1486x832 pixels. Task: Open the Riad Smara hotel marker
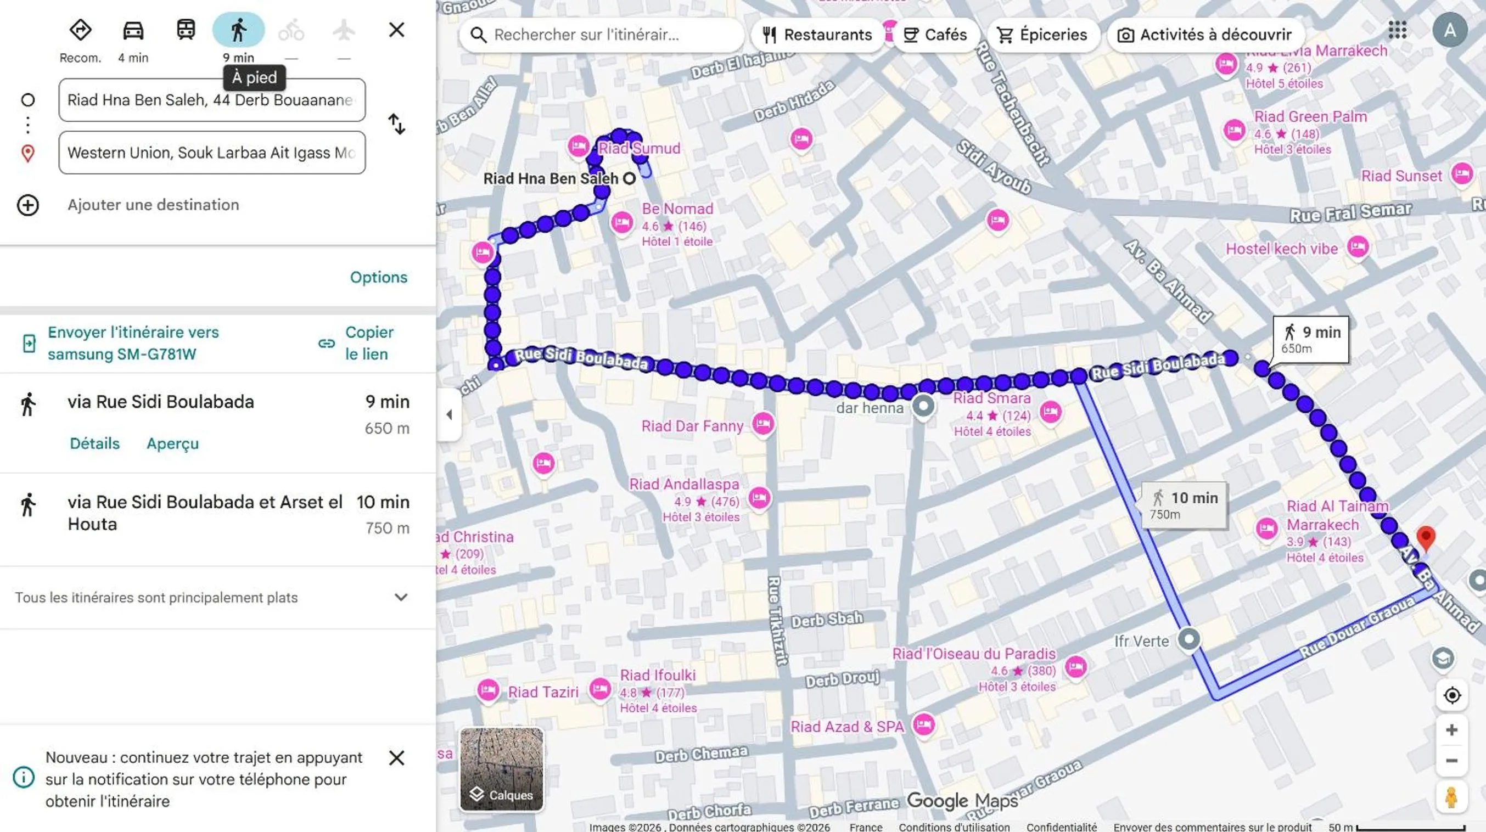(x=1051, y=412)
